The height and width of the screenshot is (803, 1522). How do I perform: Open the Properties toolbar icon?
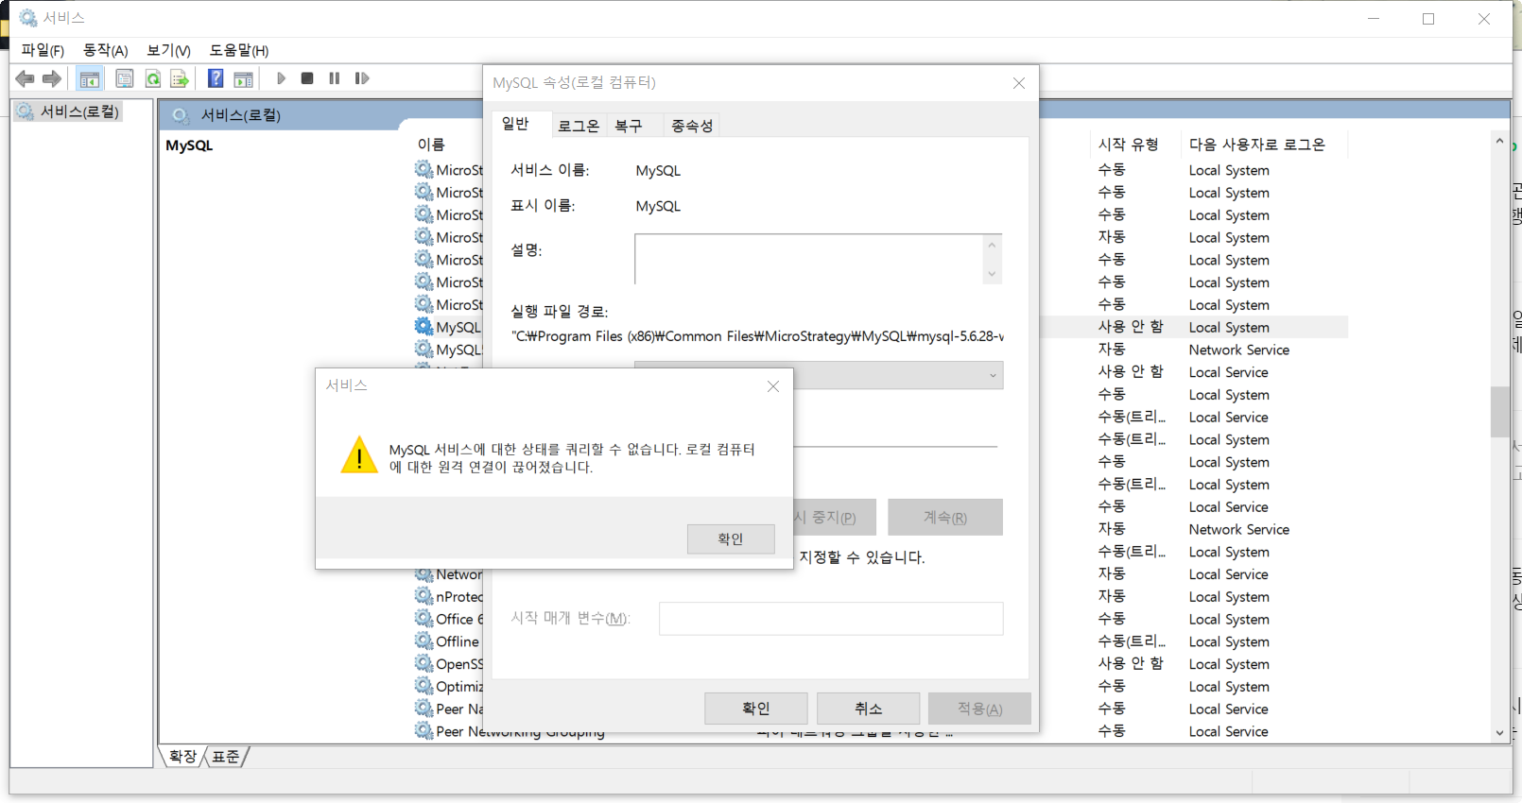[124, 78]
